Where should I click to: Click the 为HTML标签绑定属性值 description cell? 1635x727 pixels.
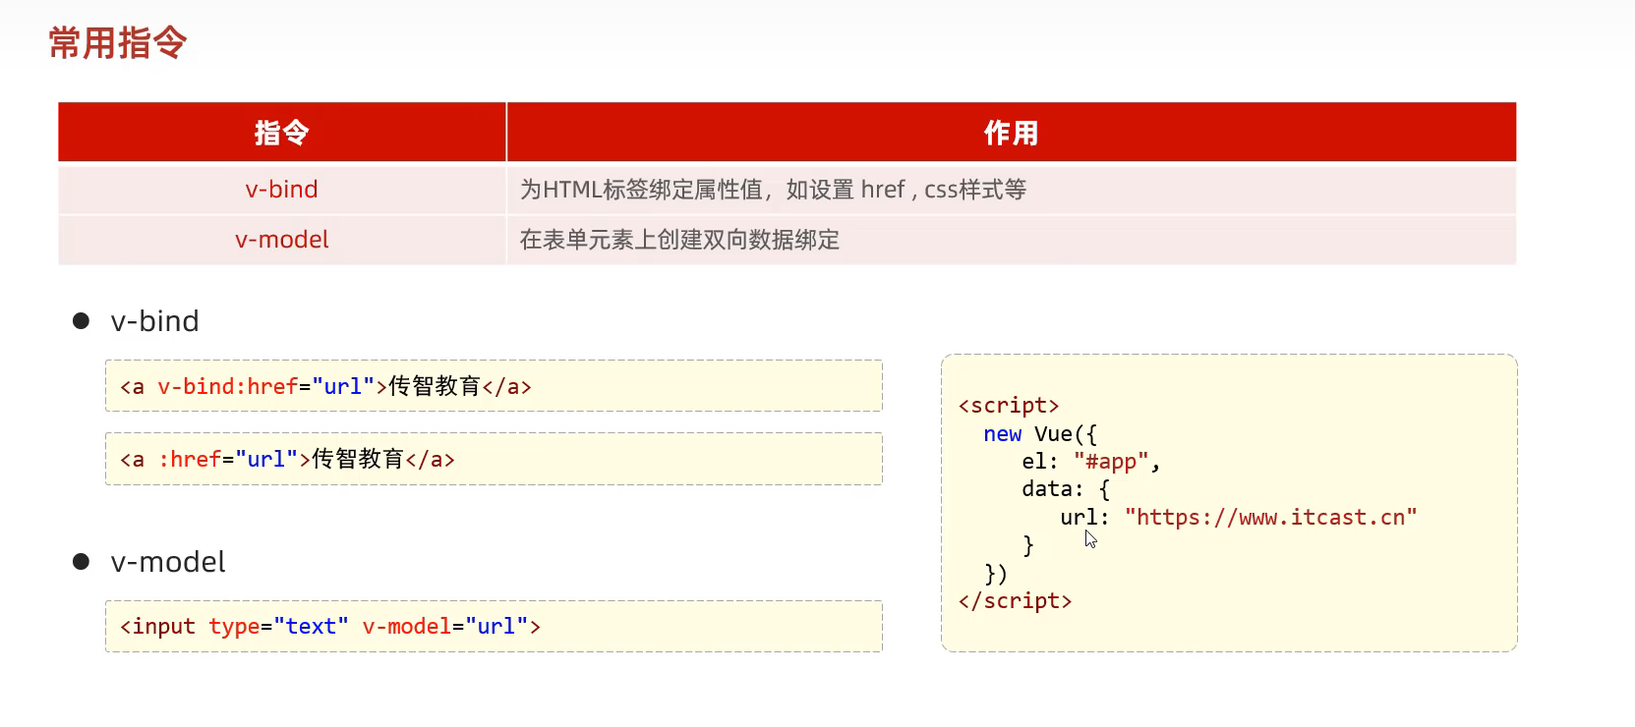tap(773, 190)
